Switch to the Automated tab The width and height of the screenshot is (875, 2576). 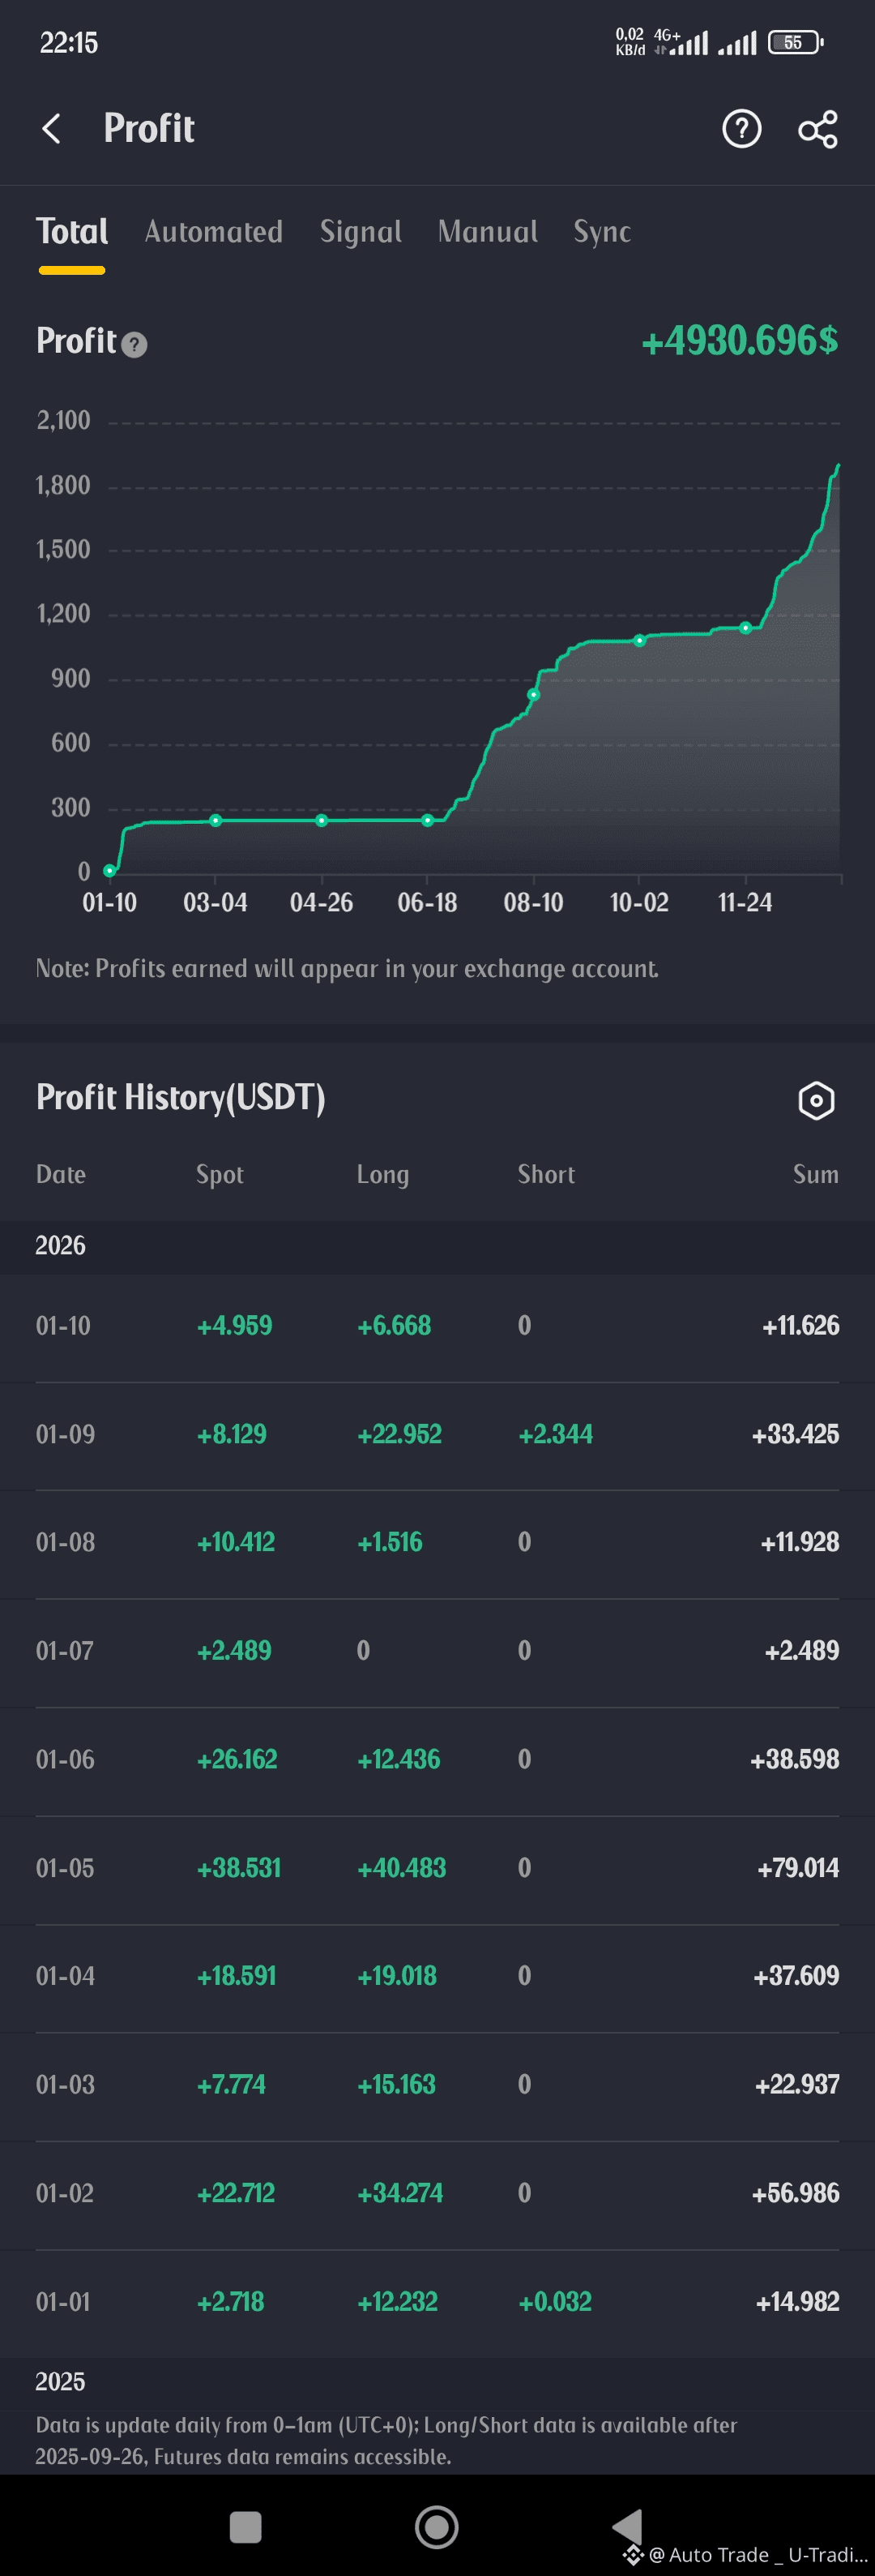pyautogui.click(x=214, y=232)
